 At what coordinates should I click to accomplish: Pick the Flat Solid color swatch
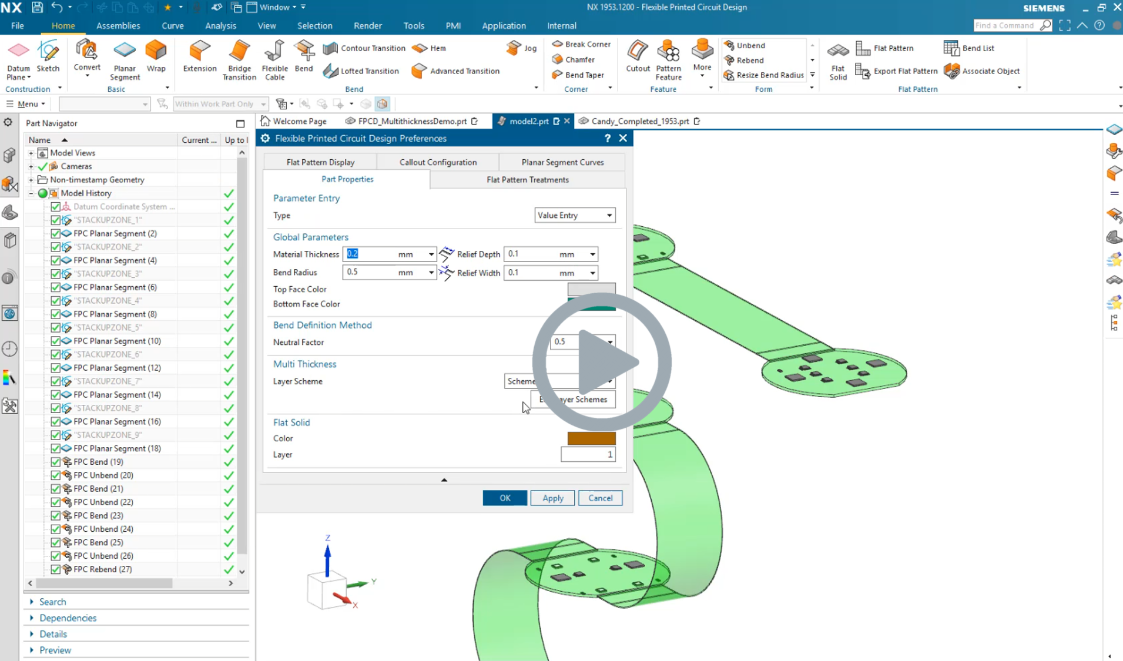pos(591,438)
